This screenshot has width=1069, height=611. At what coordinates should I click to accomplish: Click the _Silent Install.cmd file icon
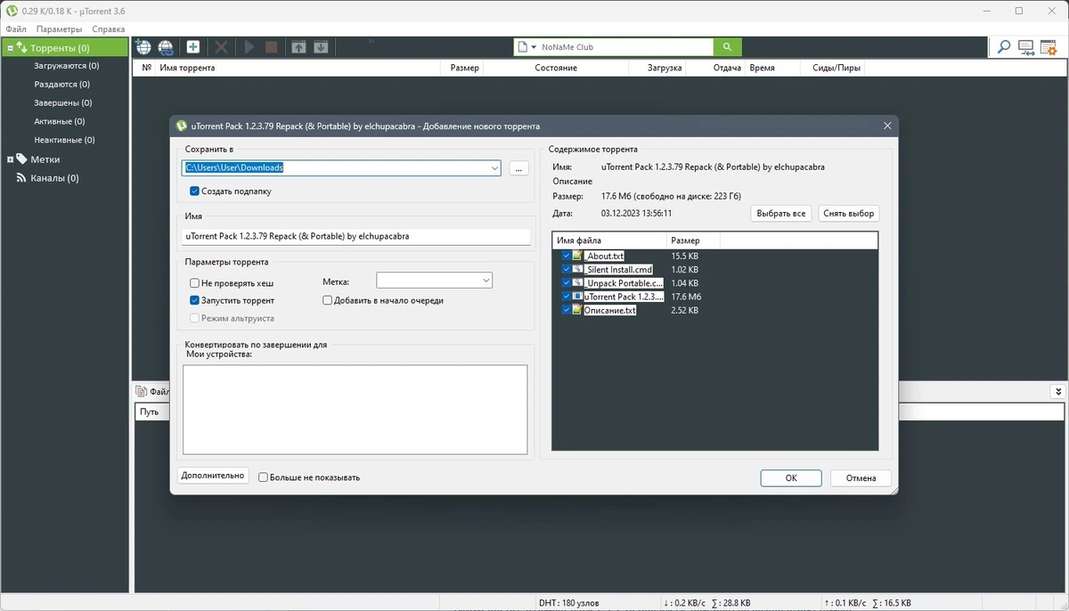pyautogui.click(x=577, y=269)
